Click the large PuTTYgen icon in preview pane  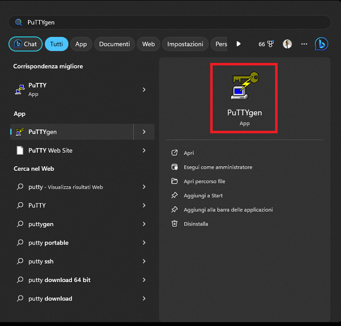click(245, 86)
